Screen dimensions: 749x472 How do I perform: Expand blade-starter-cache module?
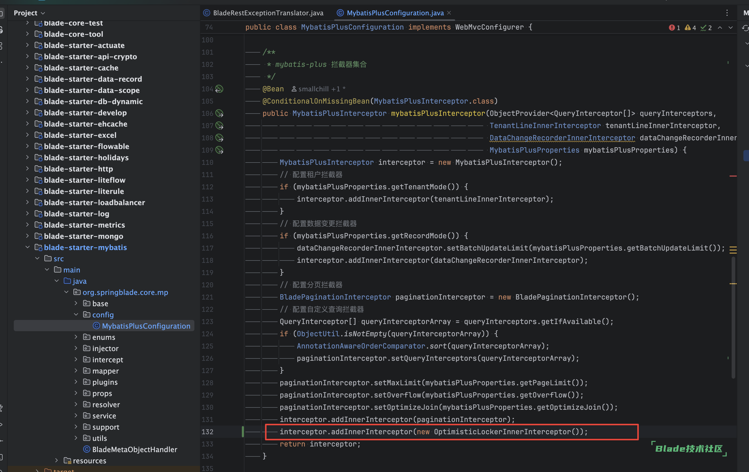(x=27, y=68)
